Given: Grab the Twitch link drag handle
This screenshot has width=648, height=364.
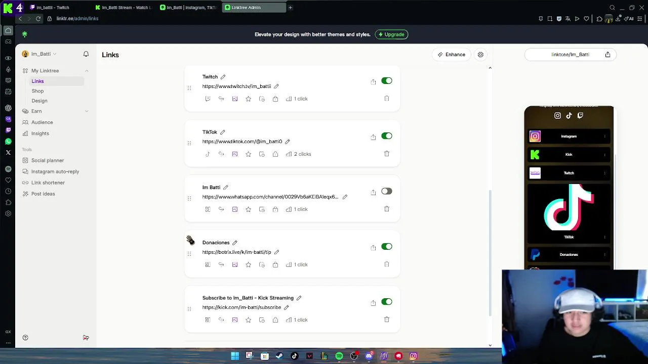Looking at the screenshot, I should tap(189, 88).
